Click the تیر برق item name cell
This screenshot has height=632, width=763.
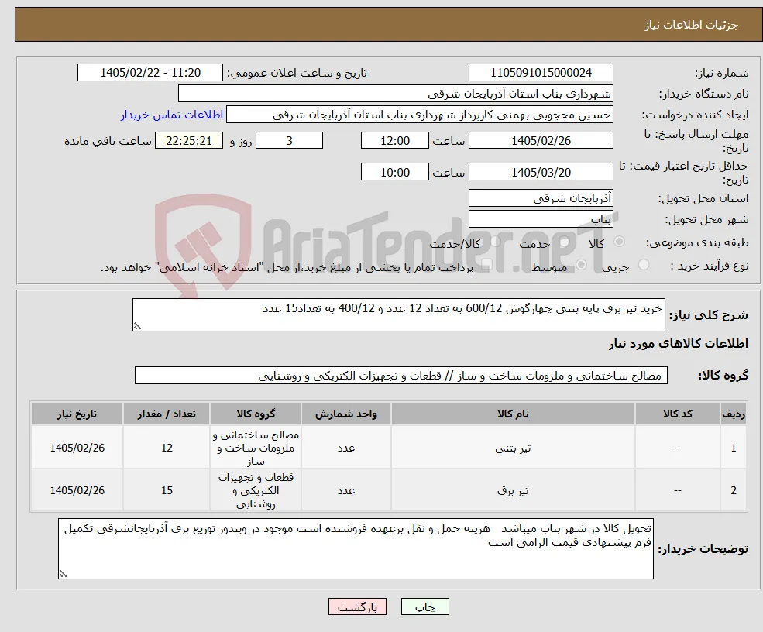click(x=513, y=490)
